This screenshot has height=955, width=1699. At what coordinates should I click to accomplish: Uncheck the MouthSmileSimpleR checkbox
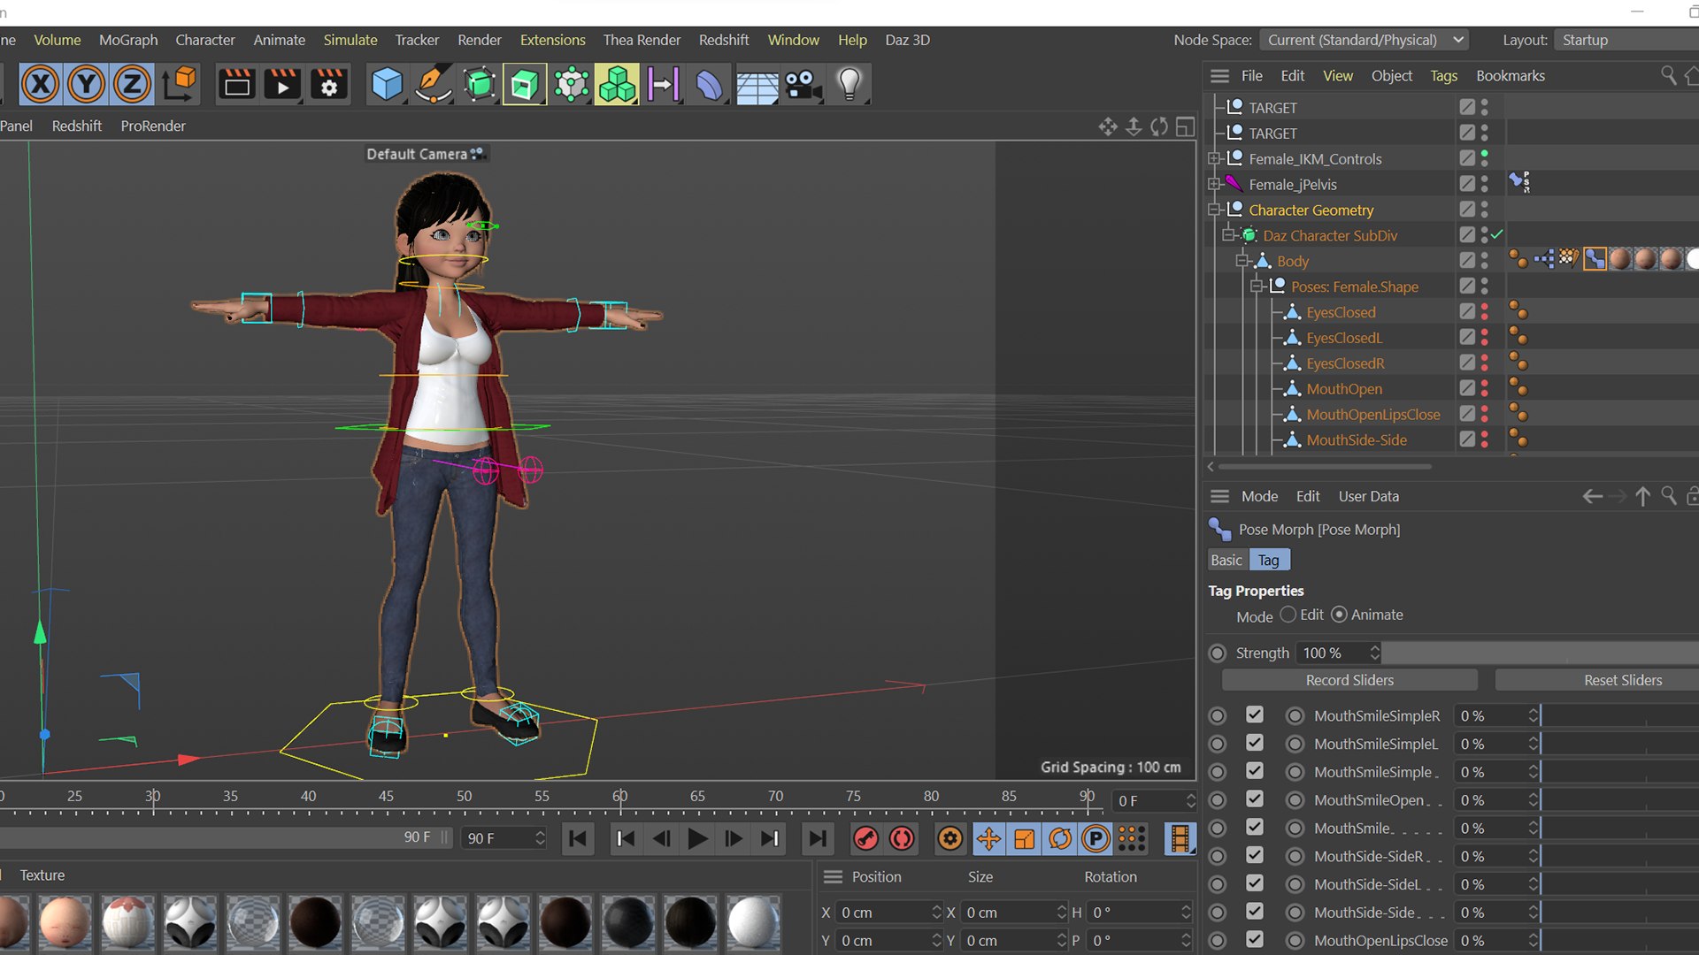point(1255,714)
